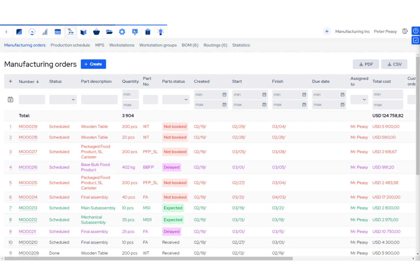Open manufacturing order MO00219
This screenshot has width=420, height=280.
coord(28,127)
